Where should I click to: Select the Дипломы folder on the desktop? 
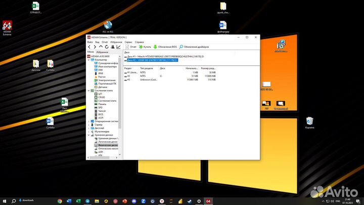tap(36, 65)
